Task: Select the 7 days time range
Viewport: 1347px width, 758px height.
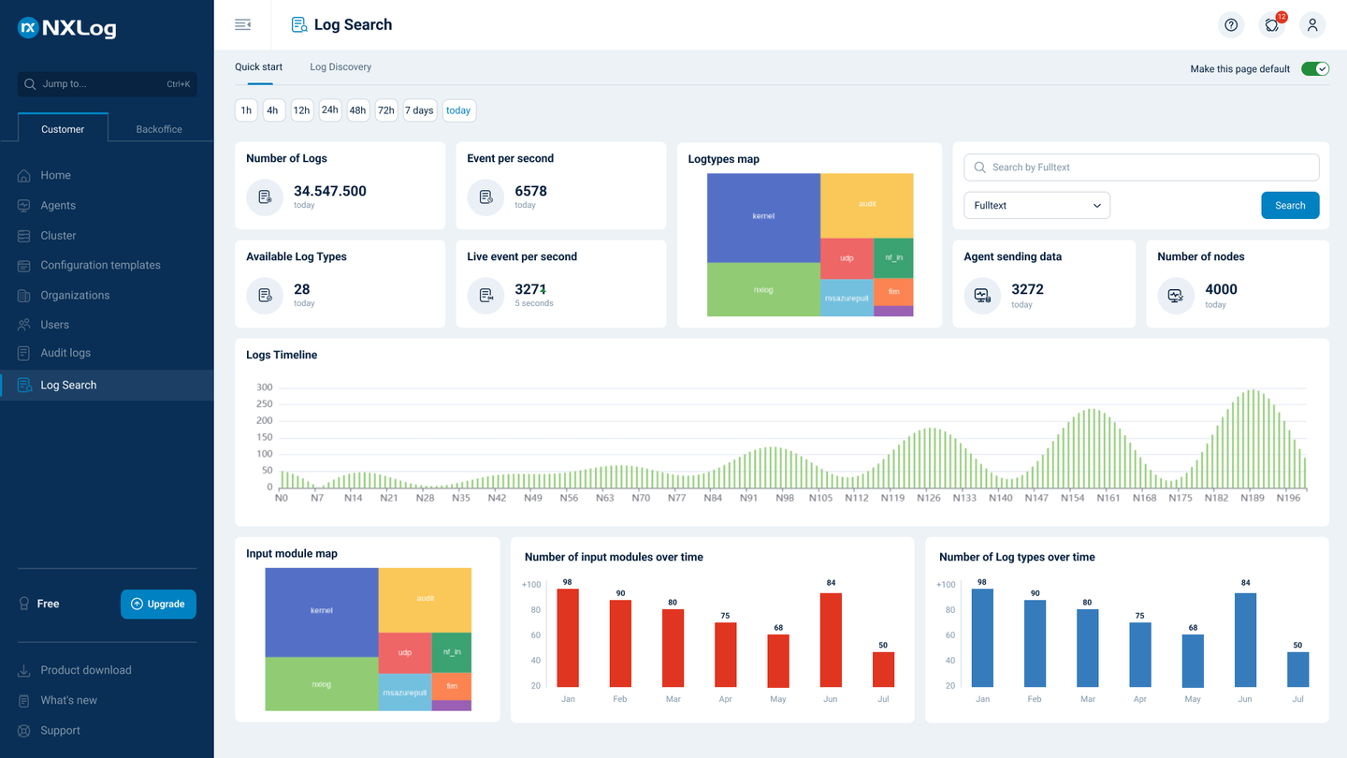Action: [419, 110]
